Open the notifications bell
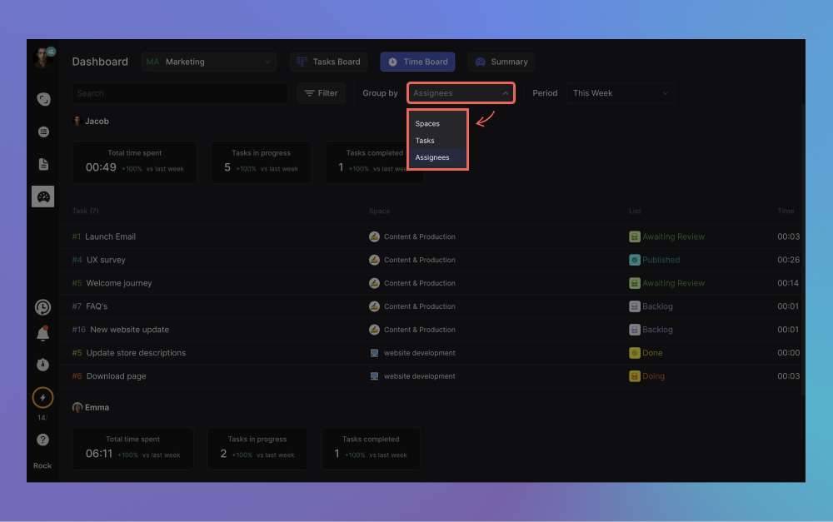 (42, 335)
